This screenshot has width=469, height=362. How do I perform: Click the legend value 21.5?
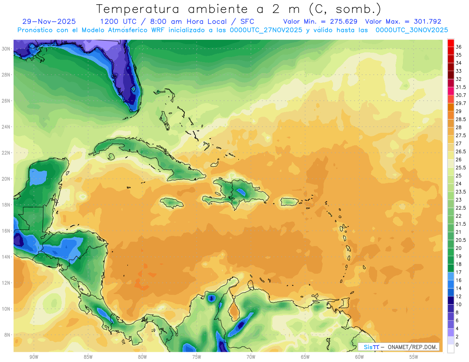pyautogui.click(x=461, y=224)
